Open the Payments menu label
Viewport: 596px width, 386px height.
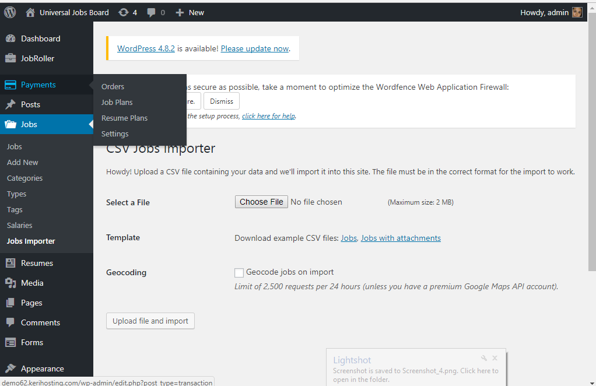pyautogui.click(x=38, y=85)
